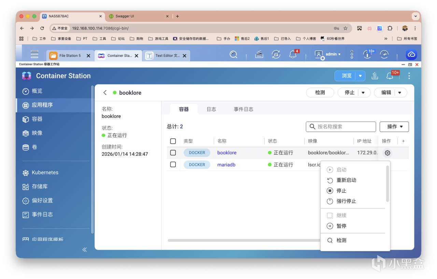Close the Text Editor taskbar tab
Viewport: 437px width, 279px height.
pyautogui.click(x=184, y=56)
